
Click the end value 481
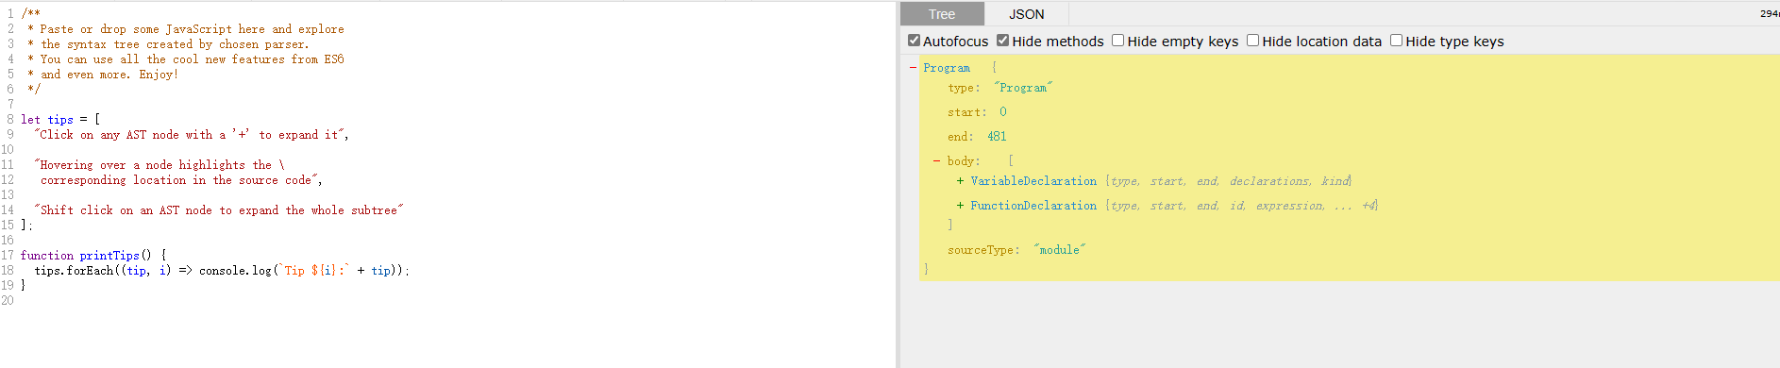coord(997,137)
